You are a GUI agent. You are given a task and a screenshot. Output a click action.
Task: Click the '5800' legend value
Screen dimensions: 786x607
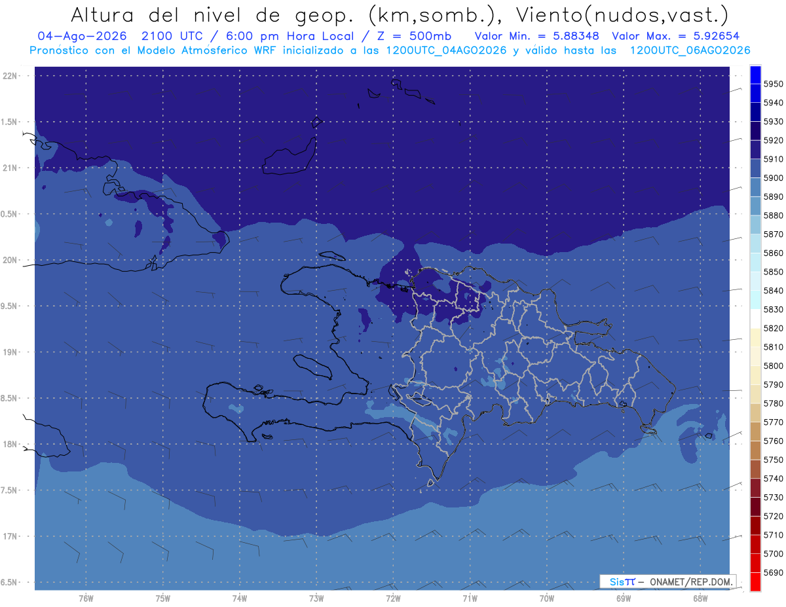[774, 366]
